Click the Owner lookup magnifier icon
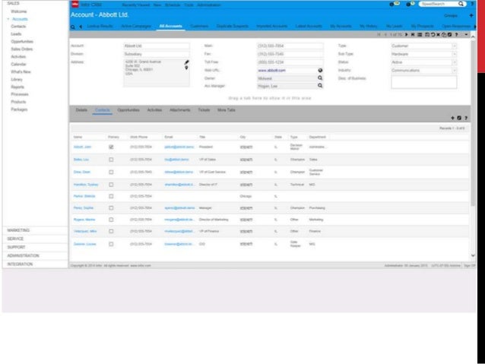This screenshot has width=485, height=364. click(320, 78)
